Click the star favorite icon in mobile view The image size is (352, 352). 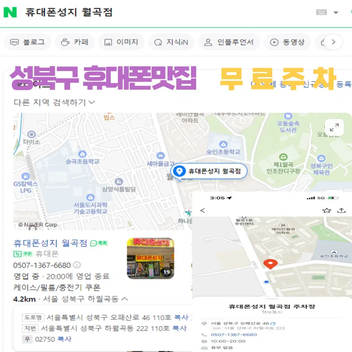pos(327,210)
